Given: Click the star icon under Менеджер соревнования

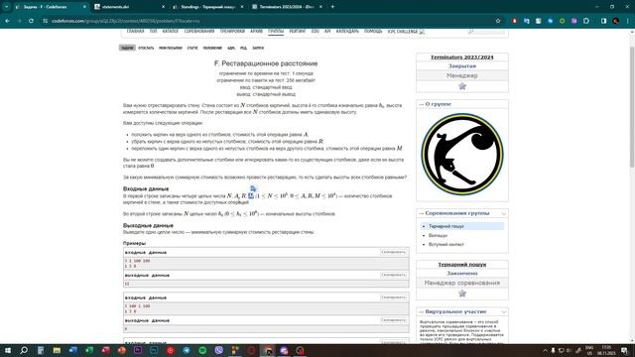Looking at the screenshot, I should click(462, 294).
